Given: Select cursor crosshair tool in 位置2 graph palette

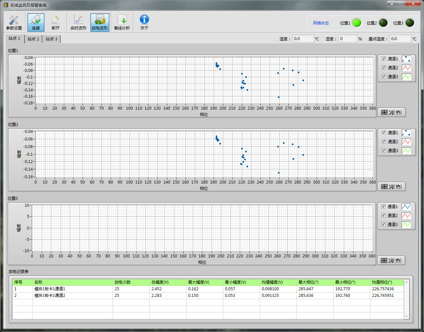Looking at the screenshot, I should tap(384, 187).
